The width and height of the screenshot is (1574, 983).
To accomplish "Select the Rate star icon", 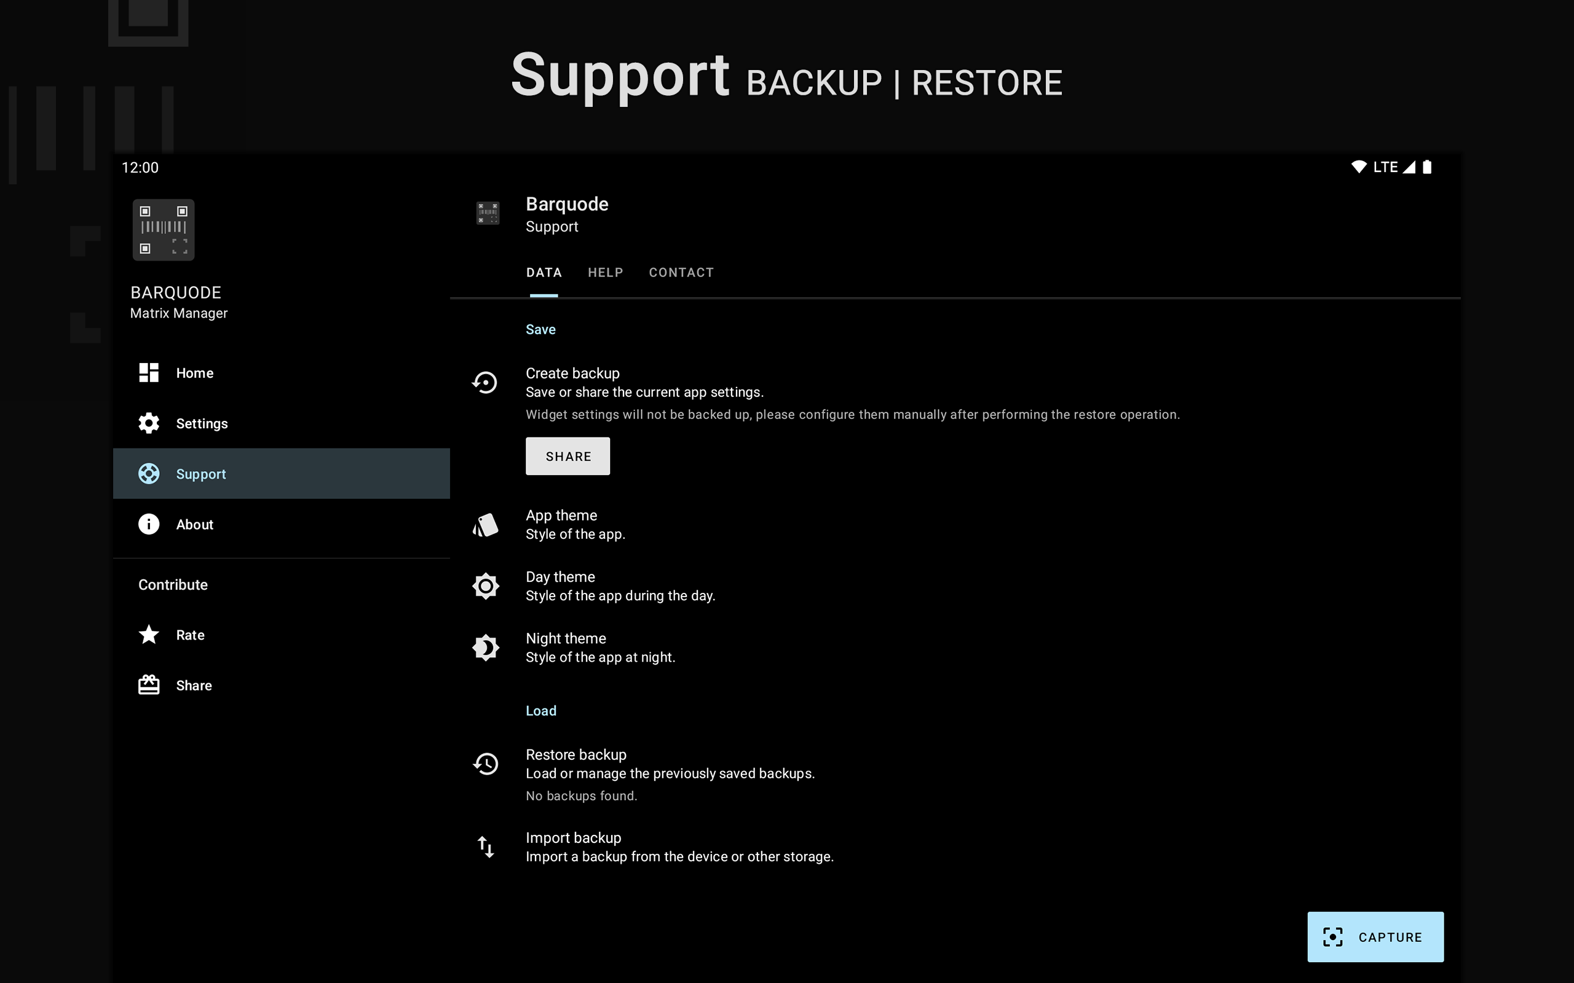I will [x=148, y=635].
